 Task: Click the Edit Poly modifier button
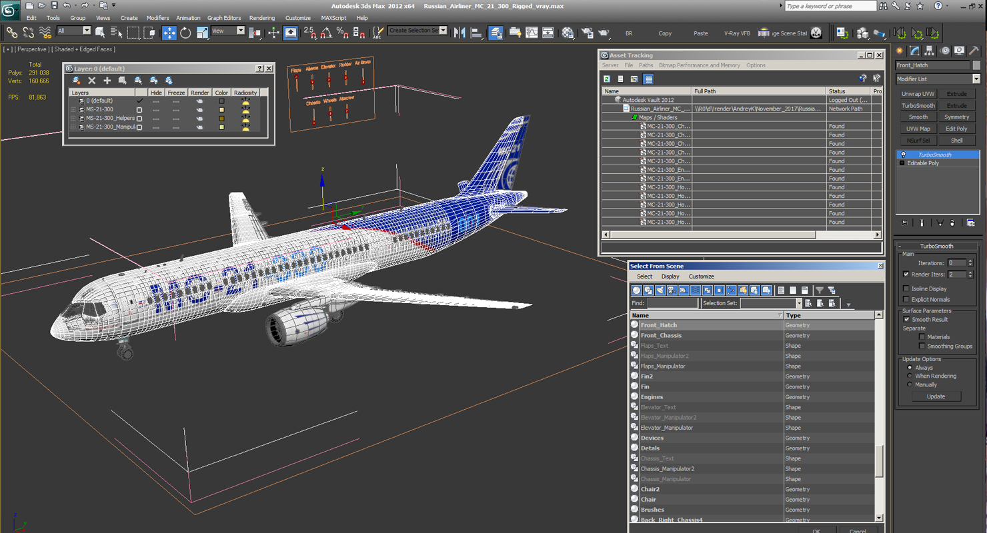(956, 129)
